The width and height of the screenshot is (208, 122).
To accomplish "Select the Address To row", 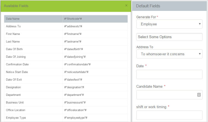I will [13, 26].
